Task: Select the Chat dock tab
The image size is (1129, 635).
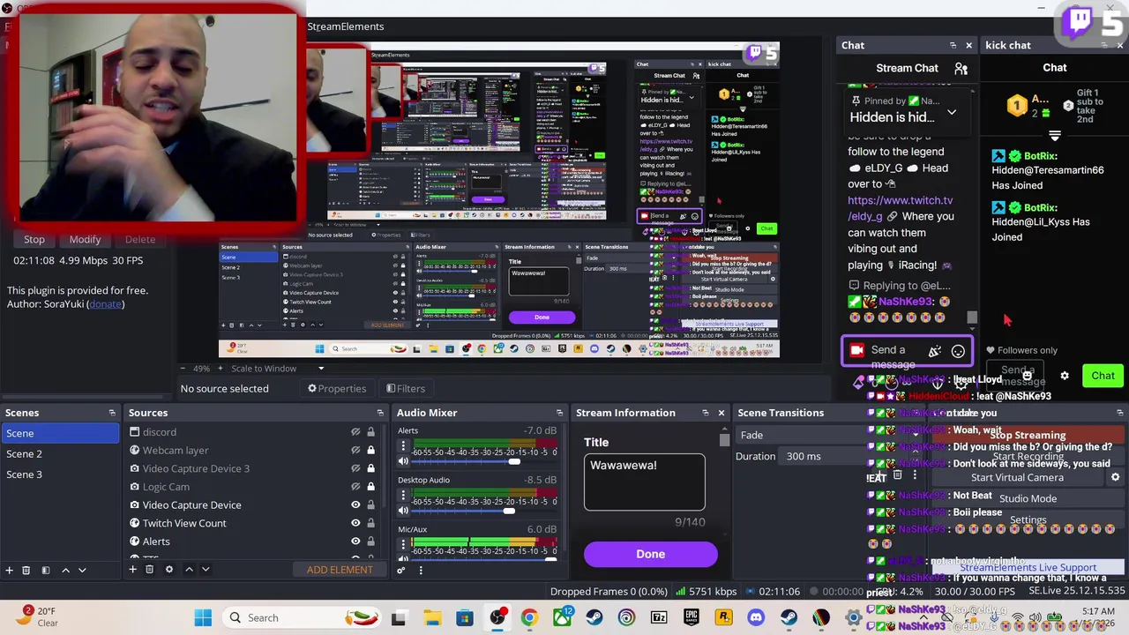Action: [853, 45]
